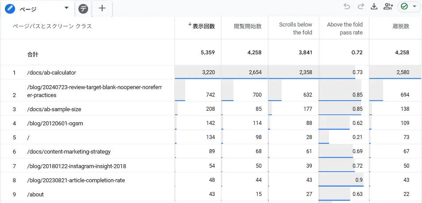Click the green checkmark status icon
422x203 pixels.
[x=404, y=7]
